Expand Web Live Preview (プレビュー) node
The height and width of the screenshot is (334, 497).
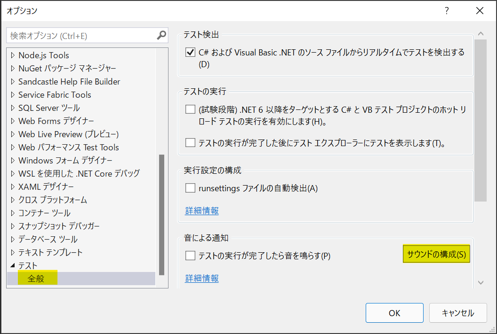tap(13, 134)
